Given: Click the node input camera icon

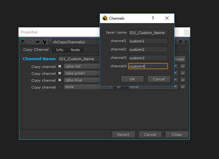Looking at the screenshot, I should (x=38, y=42).
